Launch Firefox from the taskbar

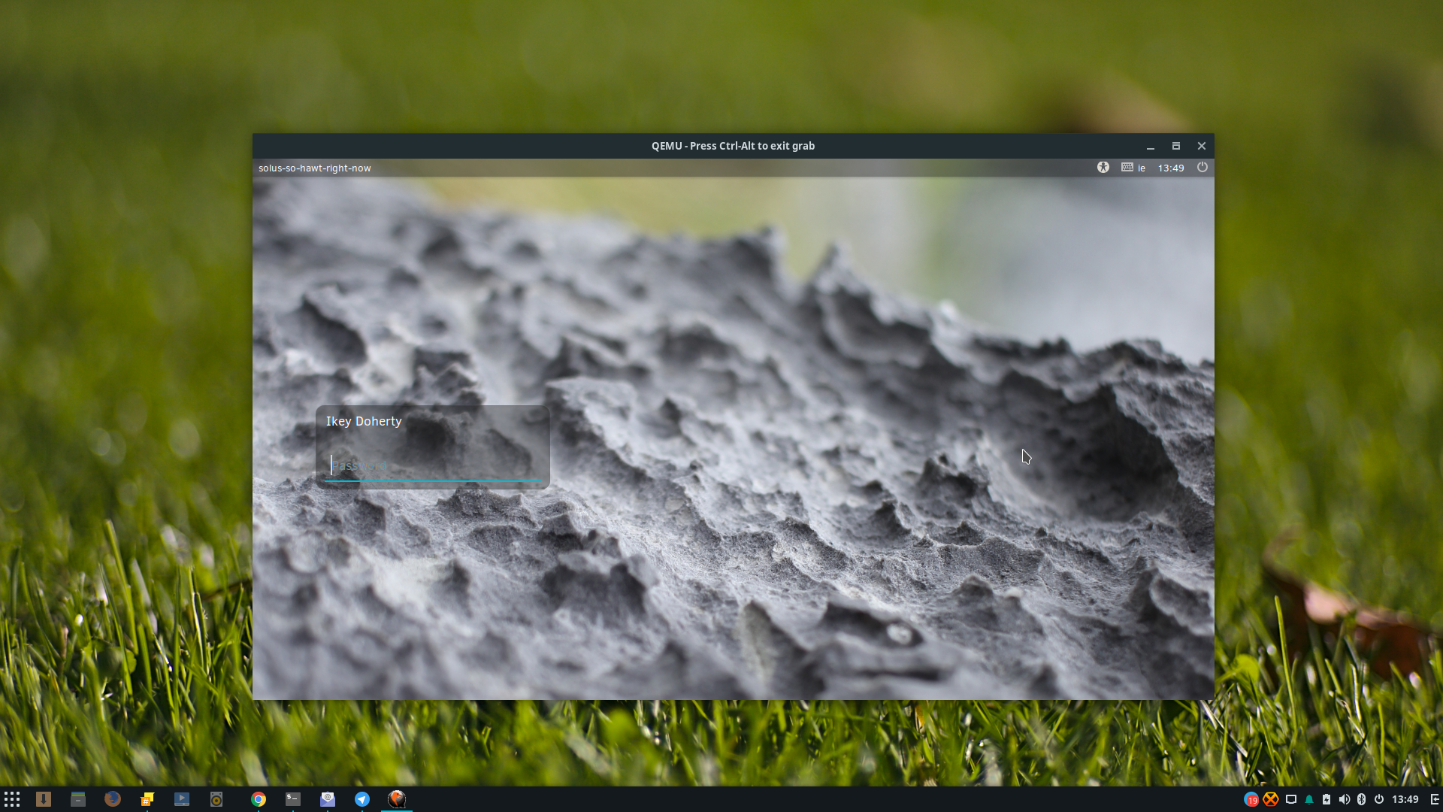pyautogui.click(x=113, y=799)
